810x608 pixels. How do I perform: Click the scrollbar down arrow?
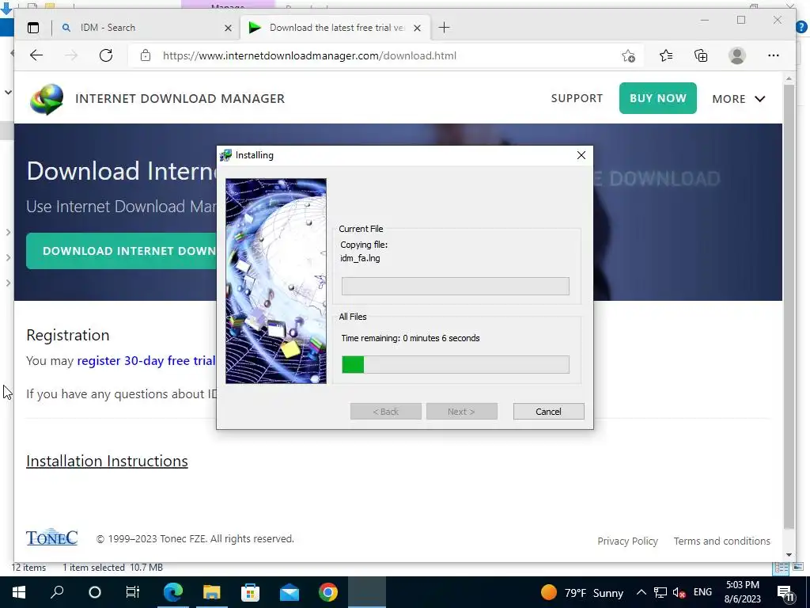789,555
